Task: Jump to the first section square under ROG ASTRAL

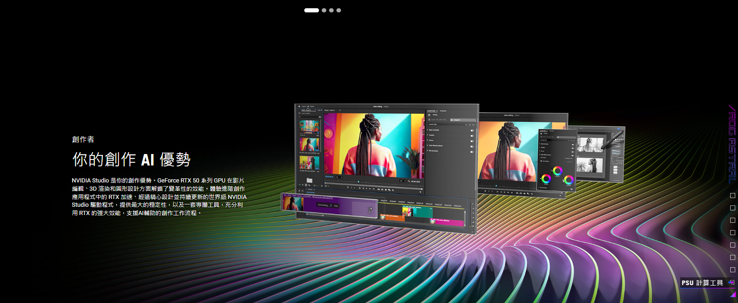Action: tap(732, 196)
